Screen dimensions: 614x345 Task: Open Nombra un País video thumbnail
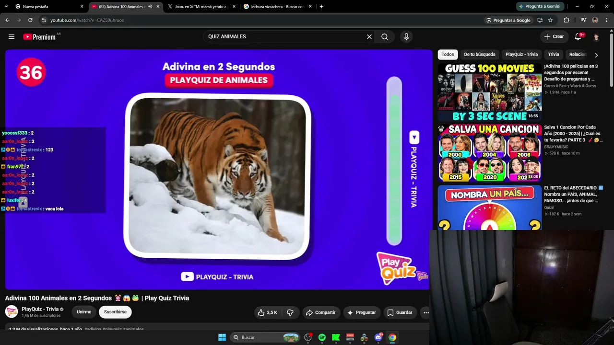click(490, 207)
